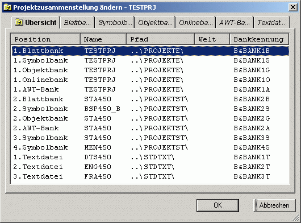Click the resize grip in dialog corner
301x223 pixels.
(296, 218)
